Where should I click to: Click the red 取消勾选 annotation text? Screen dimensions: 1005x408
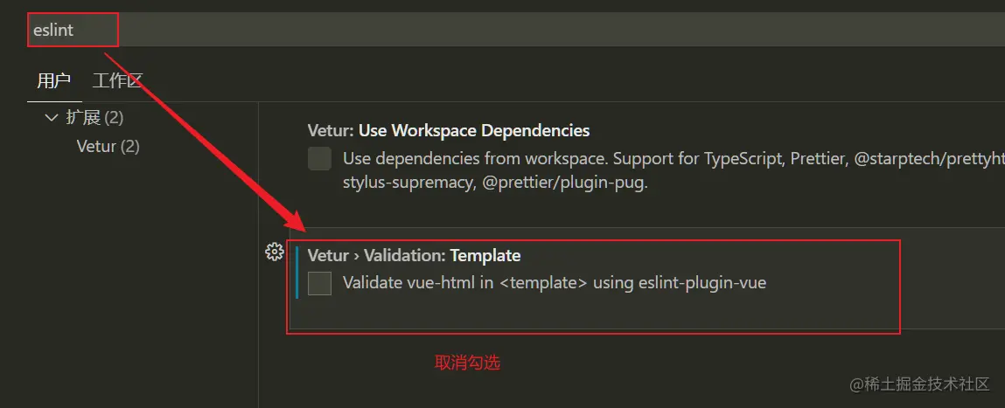coord(467,363)
